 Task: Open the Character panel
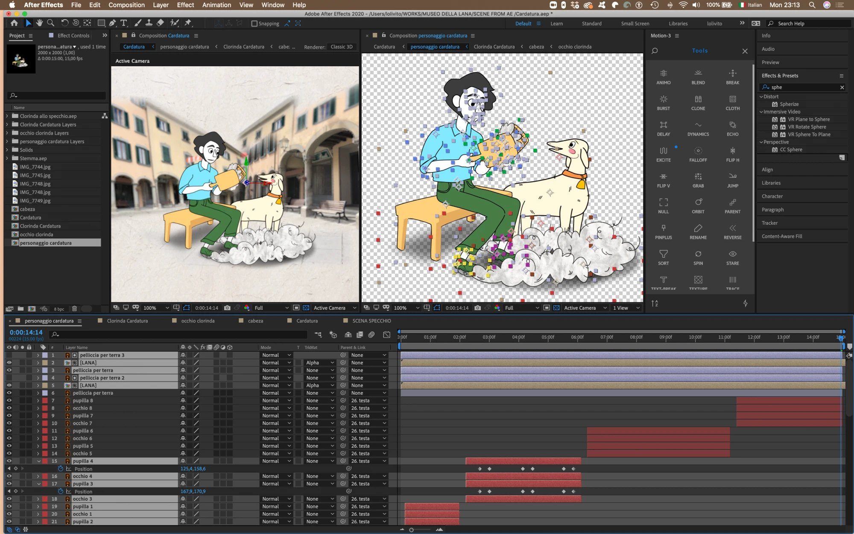click(772, 196)
